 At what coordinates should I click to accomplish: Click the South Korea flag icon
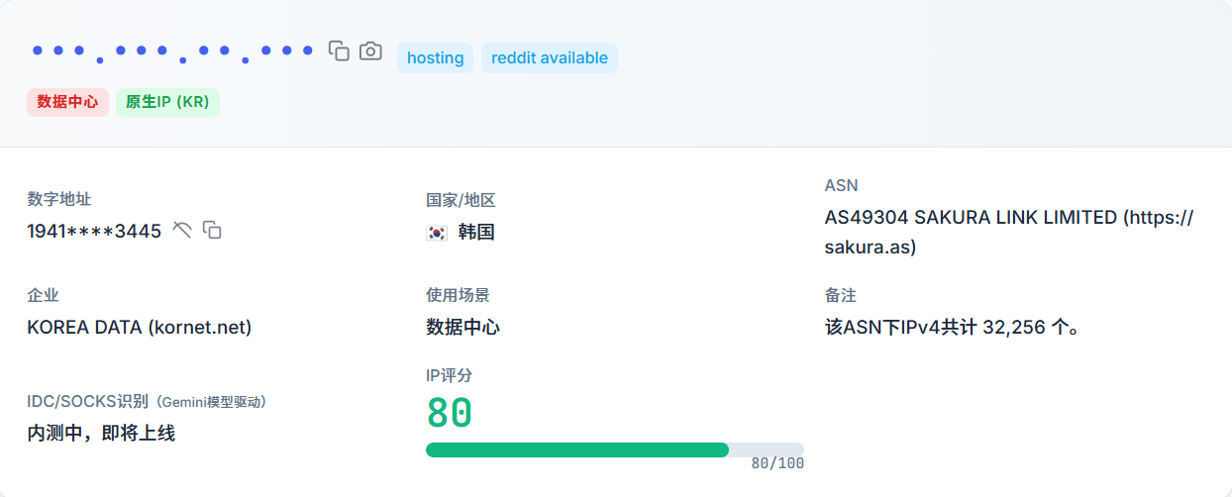point(436,233)
